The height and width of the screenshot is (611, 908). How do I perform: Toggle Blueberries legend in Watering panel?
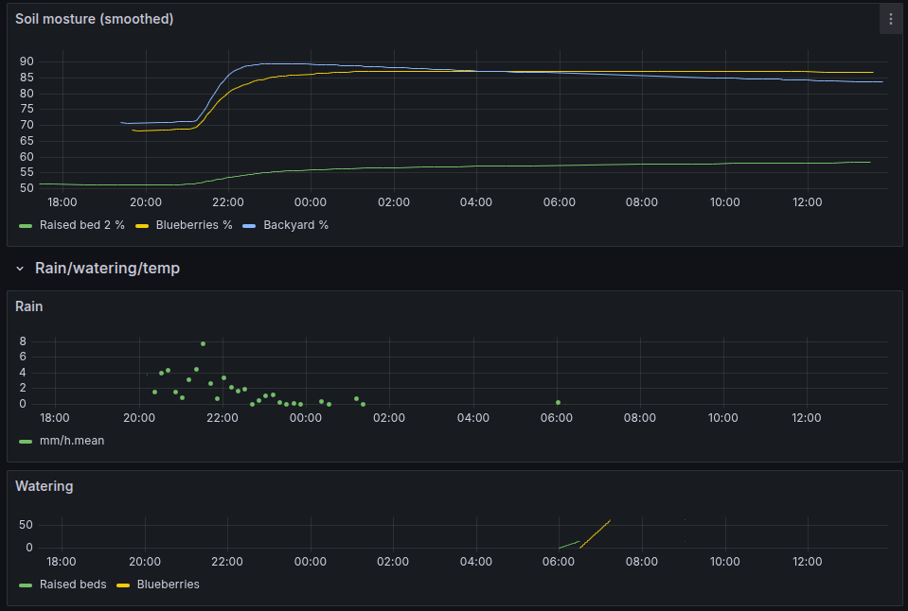coord(168,585)
